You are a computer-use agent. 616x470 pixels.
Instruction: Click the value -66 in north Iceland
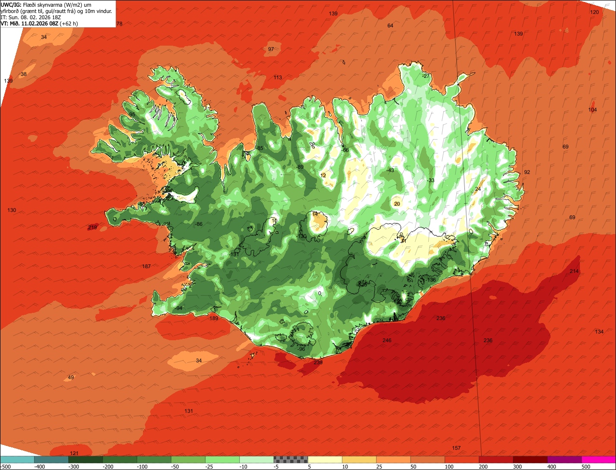pos(345,150)
